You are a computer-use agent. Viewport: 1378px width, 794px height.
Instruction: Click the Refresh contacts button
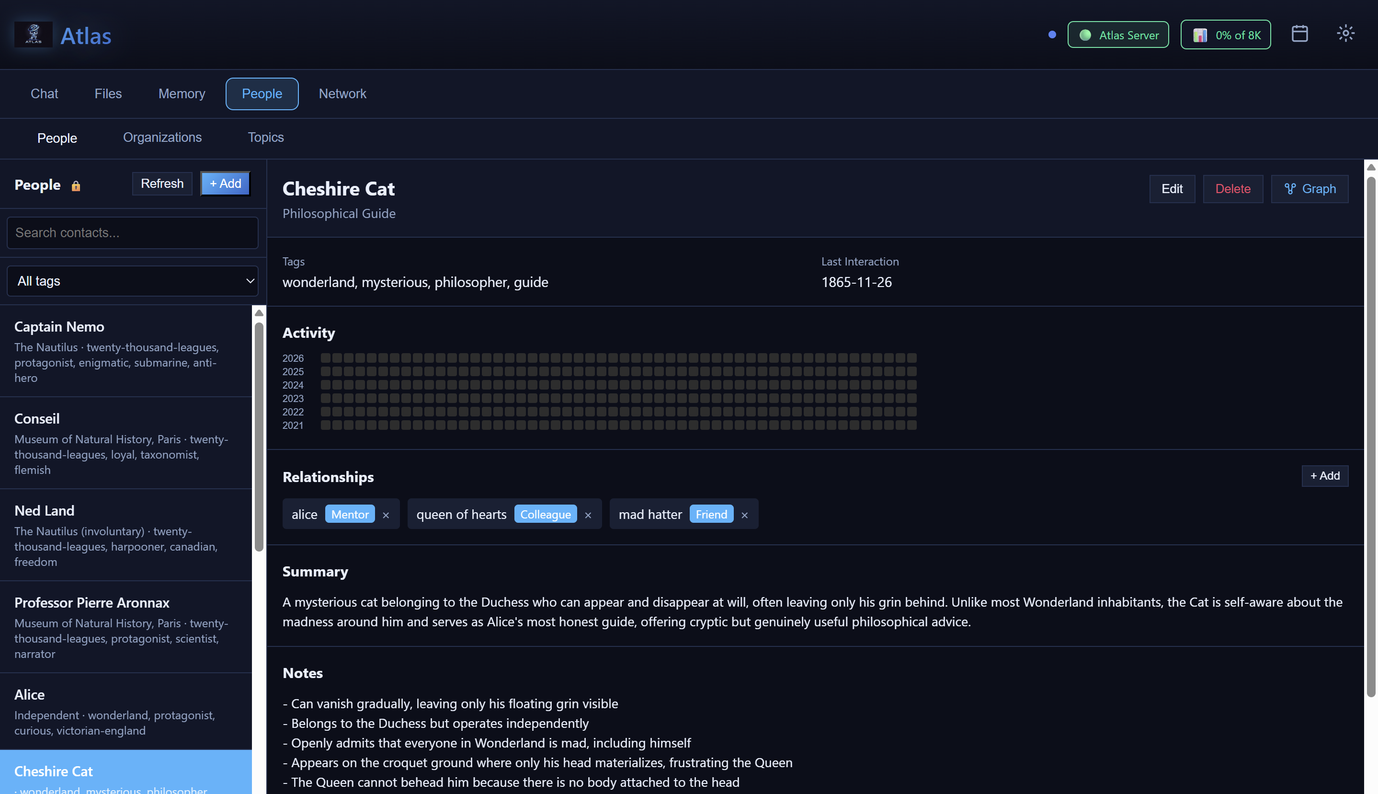pos(162,184)
